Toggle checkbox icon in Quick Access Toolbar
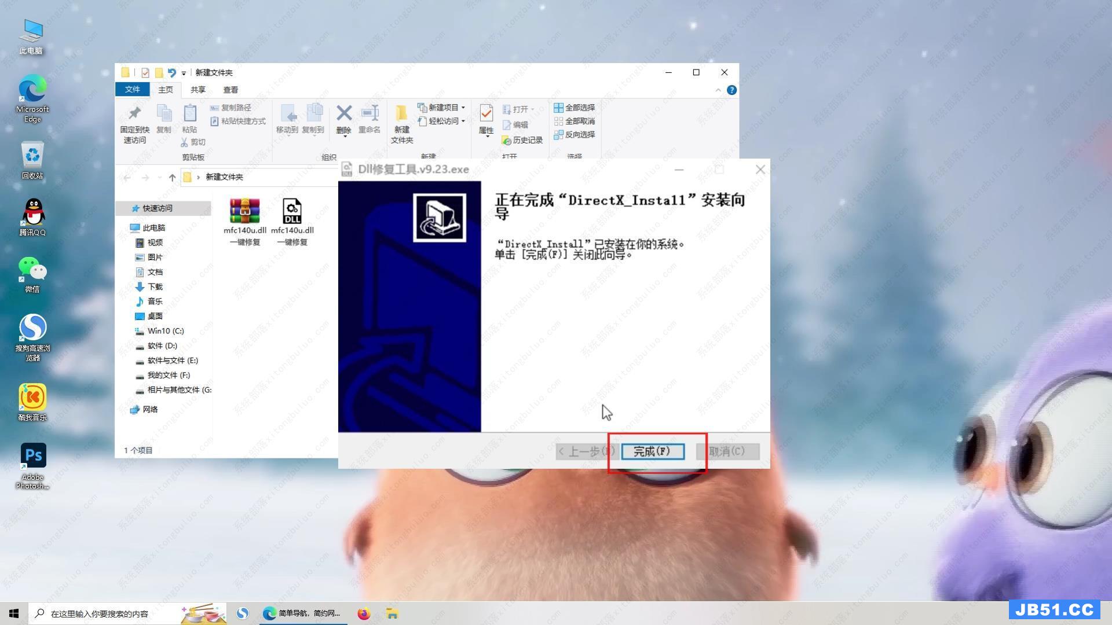This screenshot has height=625, width=1112. pos(145,73)
